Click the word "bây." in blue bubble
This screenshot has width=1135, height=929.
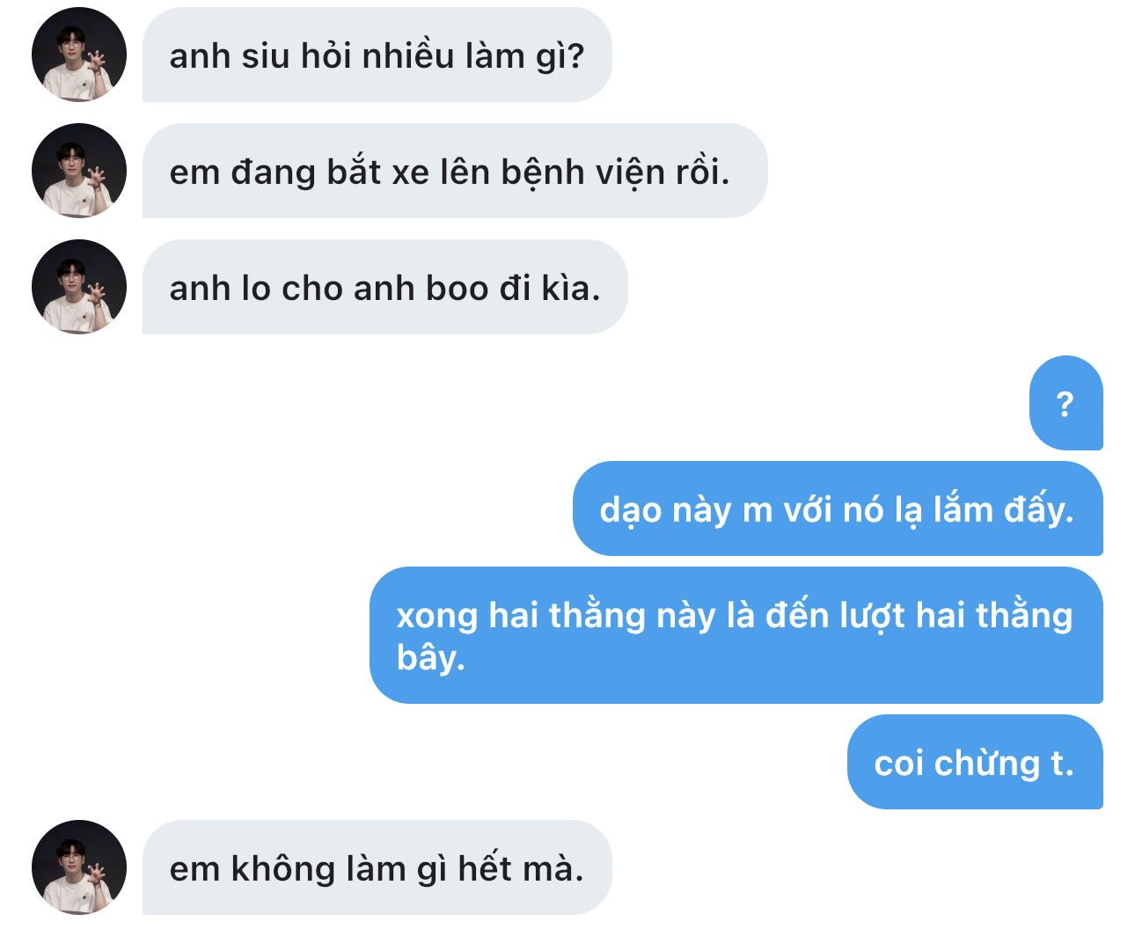point(430,656)
